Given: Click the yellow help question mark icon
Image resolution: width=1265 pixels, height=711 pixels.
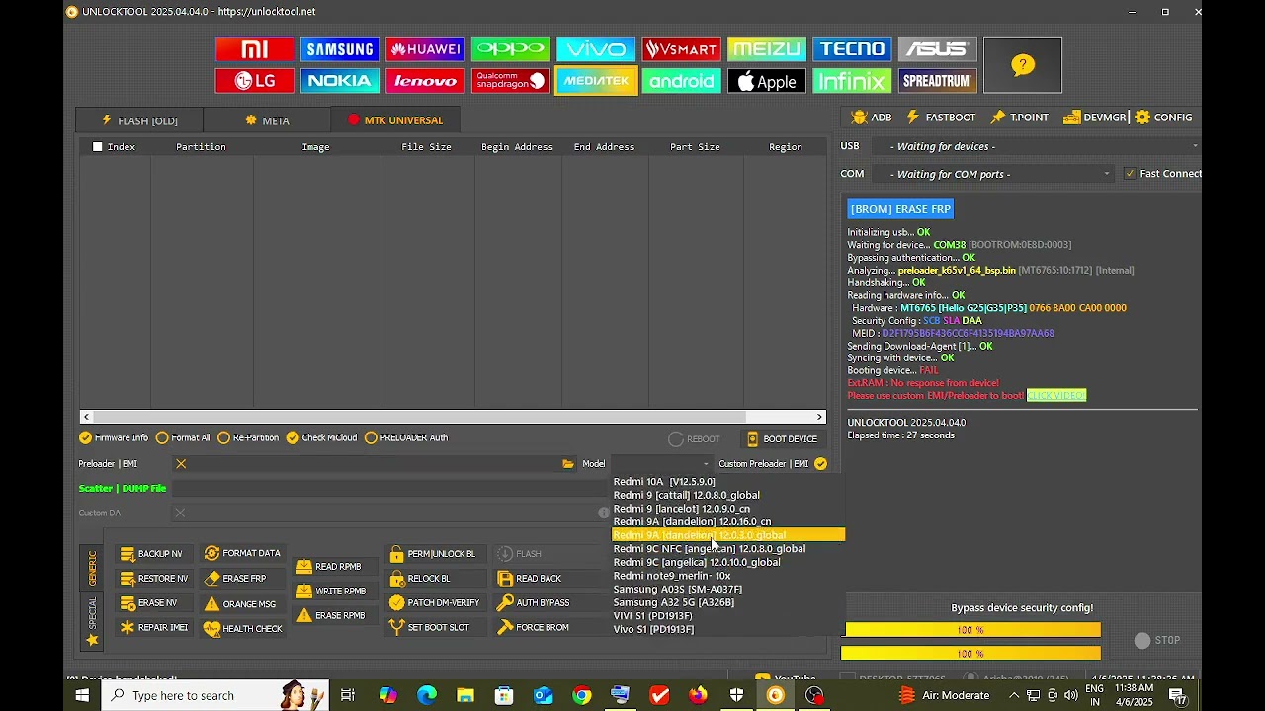Looking at the screenshot, I should [x=1023, y=65].
